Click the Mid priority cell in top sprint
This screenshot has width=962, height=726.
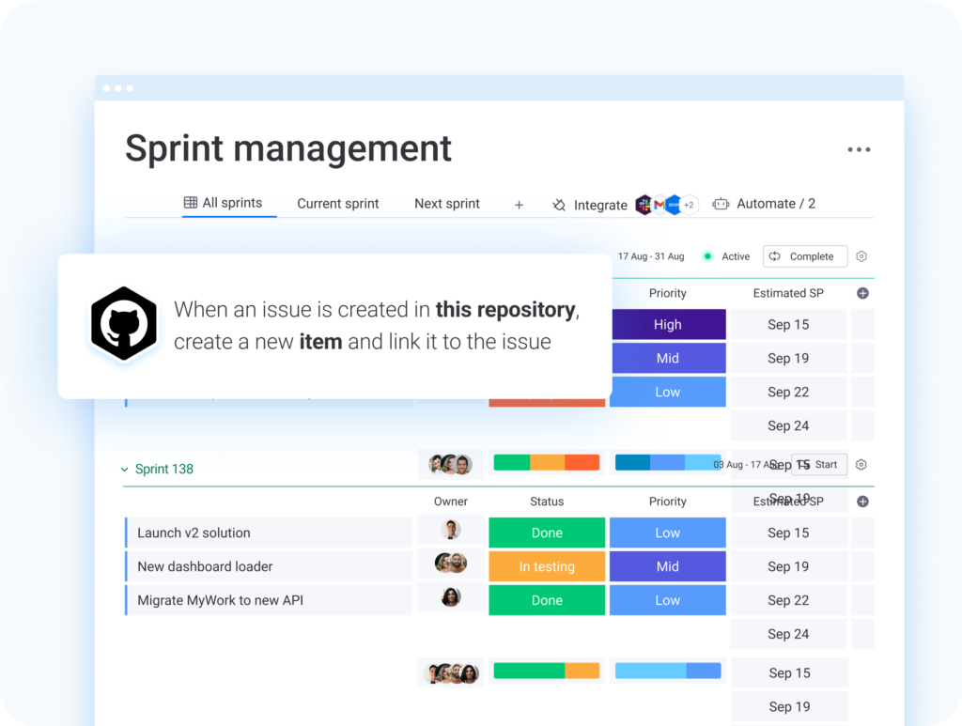[x=669, y=358]
